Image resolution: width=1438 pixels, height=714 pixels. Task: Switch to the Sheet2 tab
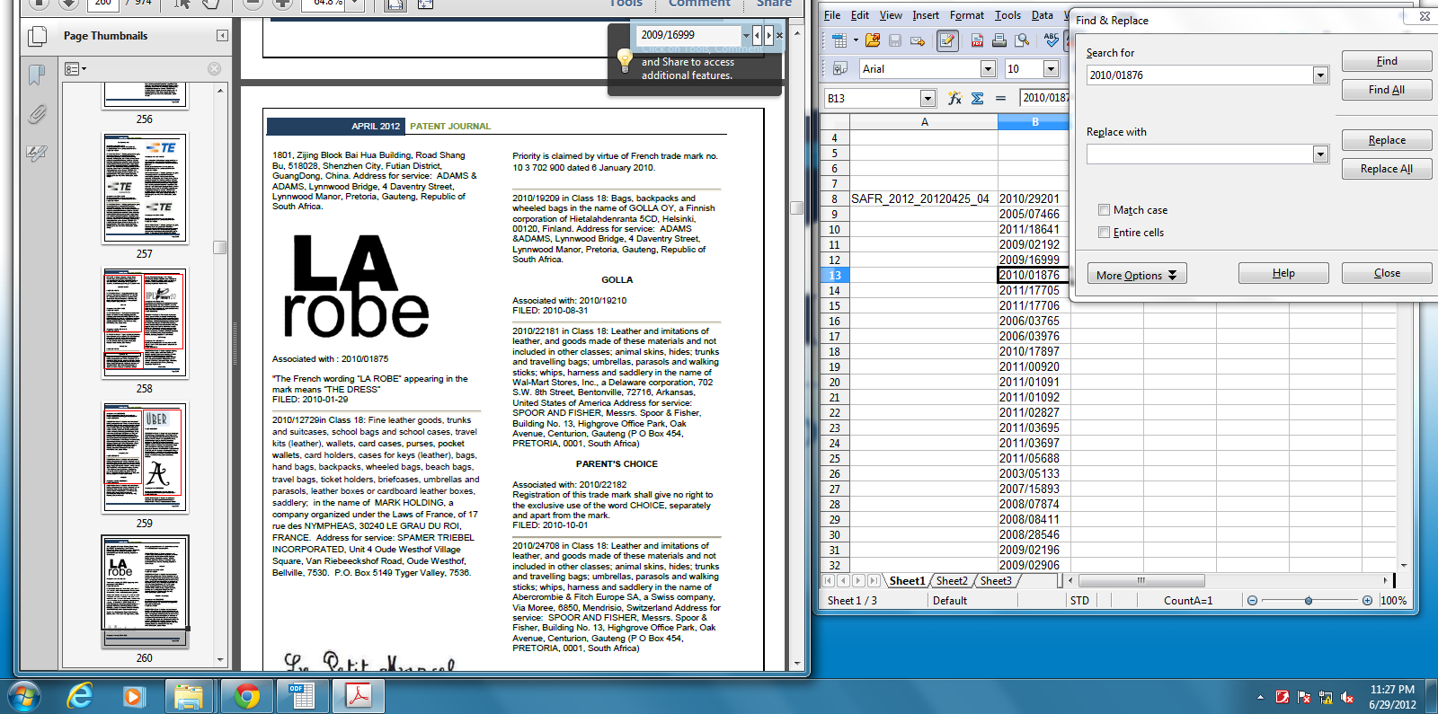(x=952, y=581)
